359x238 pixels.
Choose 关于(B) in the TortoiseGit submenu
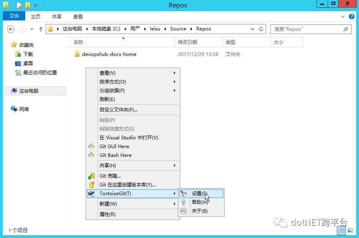(x=201, y=211)
